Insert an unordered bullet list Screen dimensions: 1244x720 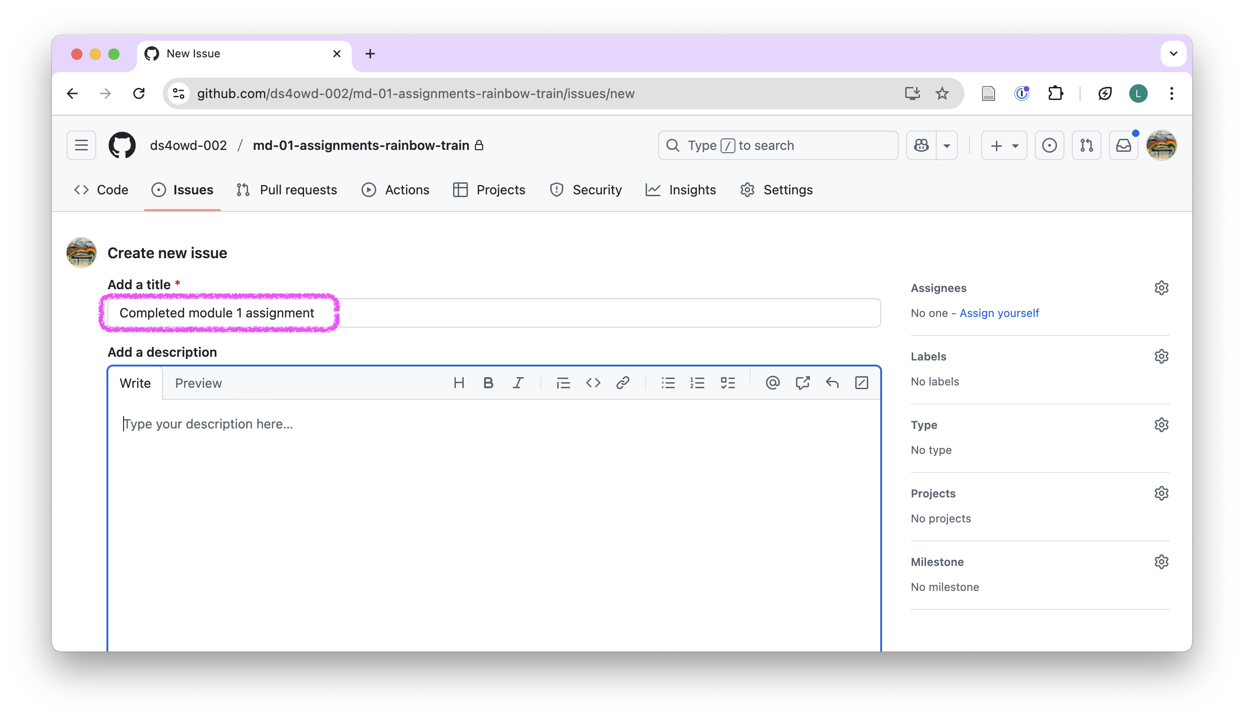coord(668,383)
